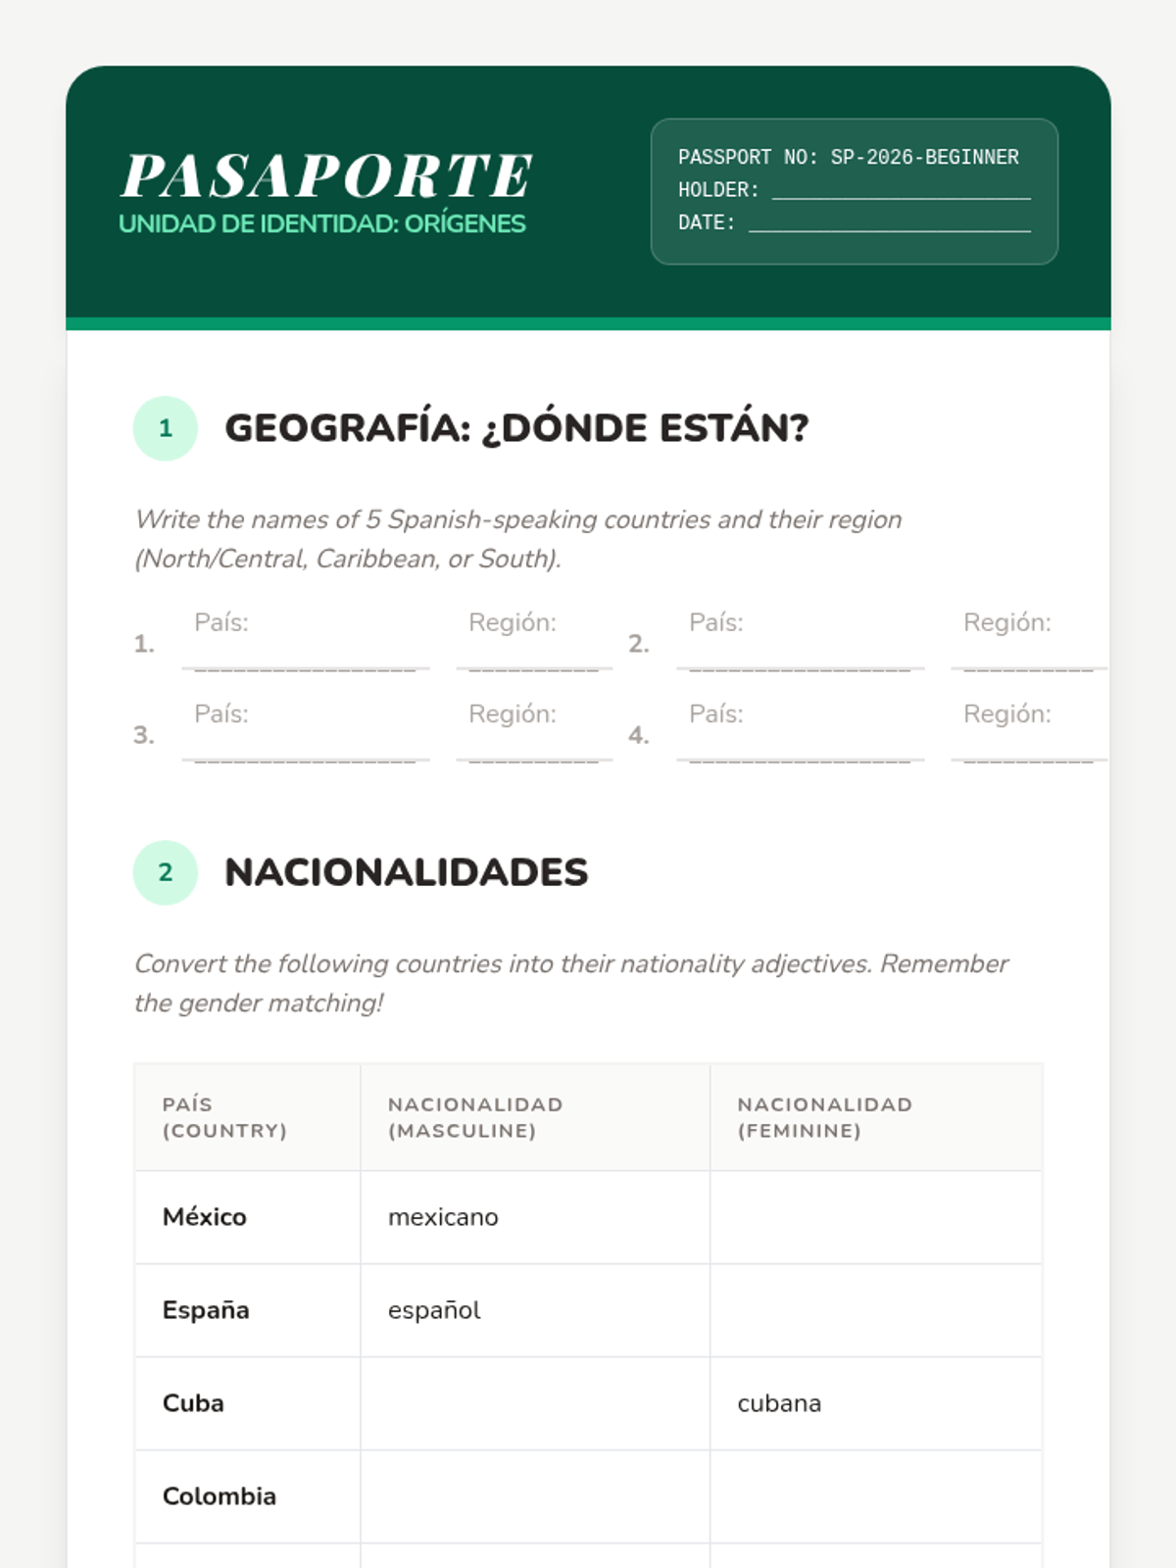Image resolution: width=1176 pixels, height=1568 pixels.
Task: Click the section 2 number badge
Action: pyautogui.click(x=166, y=872)
